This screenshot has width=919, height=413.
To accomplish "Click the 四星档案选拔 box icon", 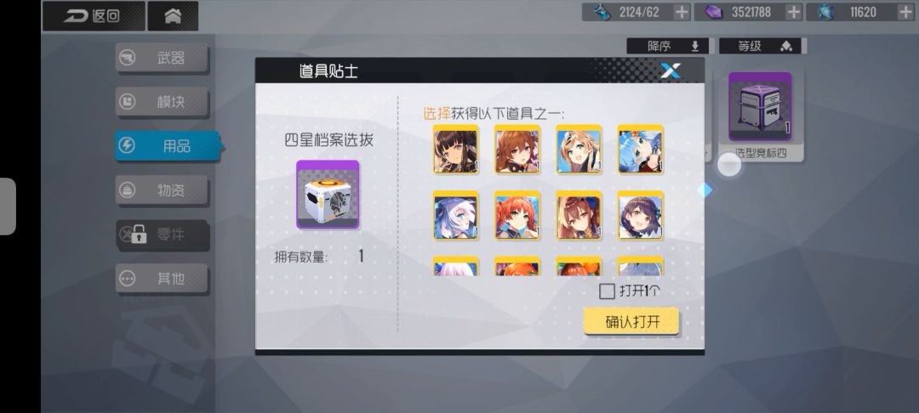I will (328, 195).
